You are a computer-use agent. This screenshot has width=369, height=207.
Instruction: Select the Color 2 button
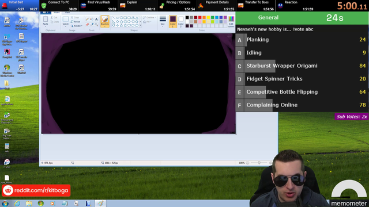[180, 21]
